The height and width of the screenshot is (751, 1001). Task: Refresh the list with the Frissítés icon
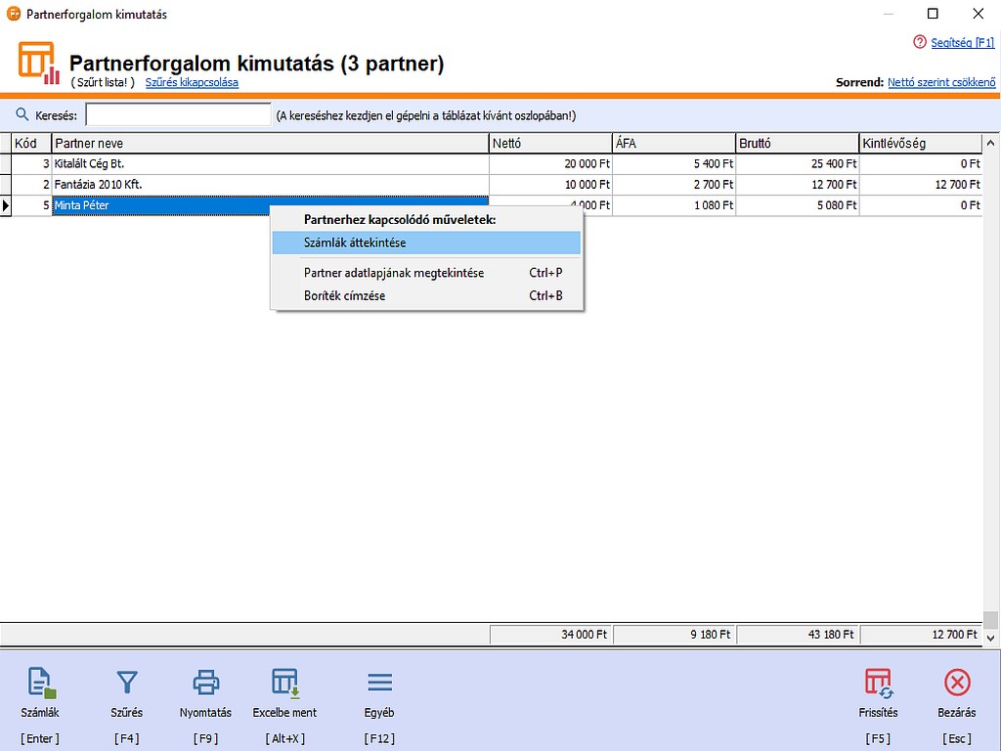(877, 683)
